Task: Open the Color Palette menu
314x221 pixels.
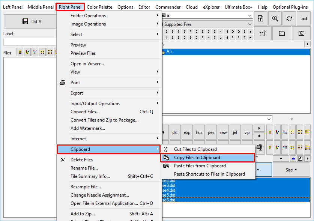Action: click(99, 7)
